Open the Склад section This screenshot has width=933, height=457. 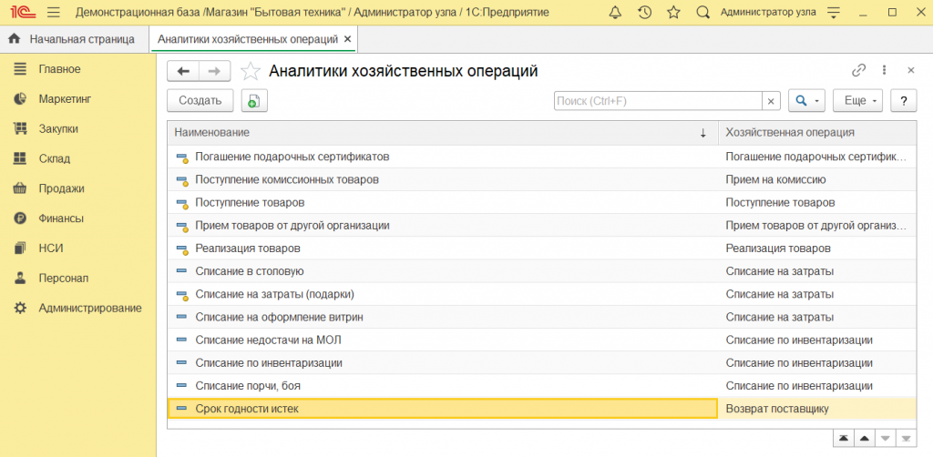[x=55, y=158]
